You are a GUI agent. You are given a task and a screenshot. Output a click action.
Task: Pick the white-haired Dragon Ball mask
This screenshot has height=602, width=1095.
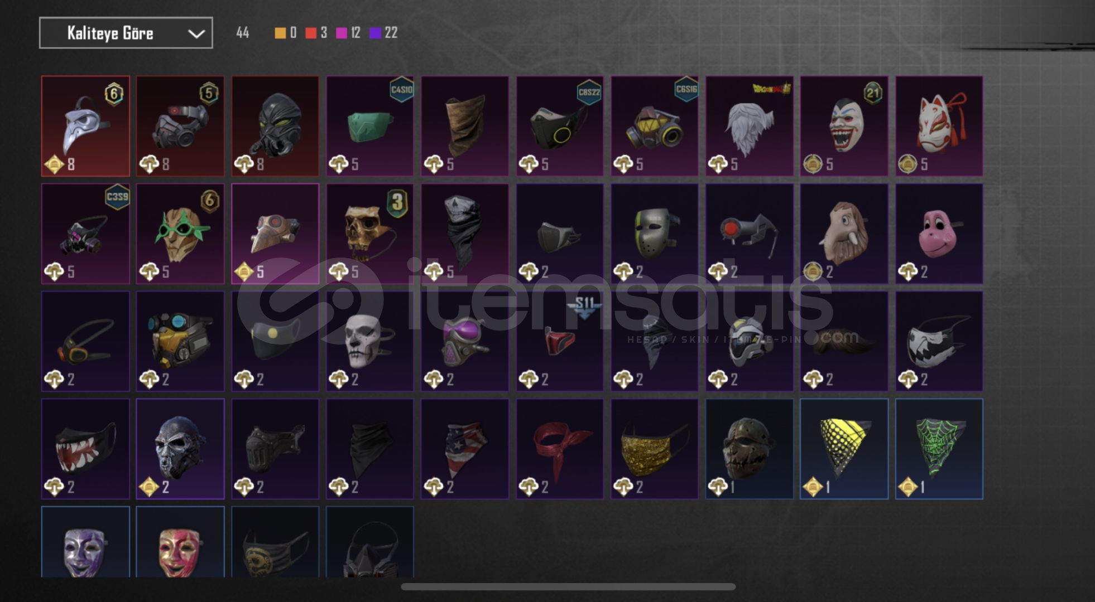pyautogui.click(x=750, y=126)
